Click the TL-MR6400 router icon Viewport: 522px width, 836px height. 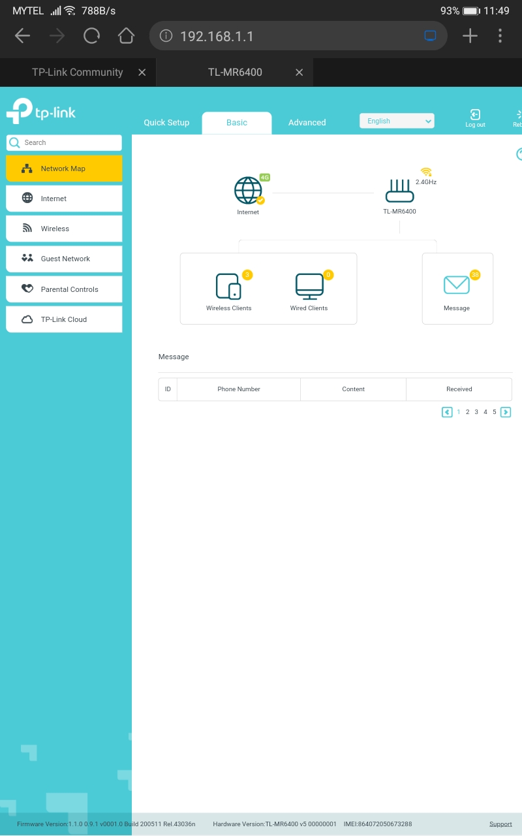pyautogui.click(x=399, y=191)
